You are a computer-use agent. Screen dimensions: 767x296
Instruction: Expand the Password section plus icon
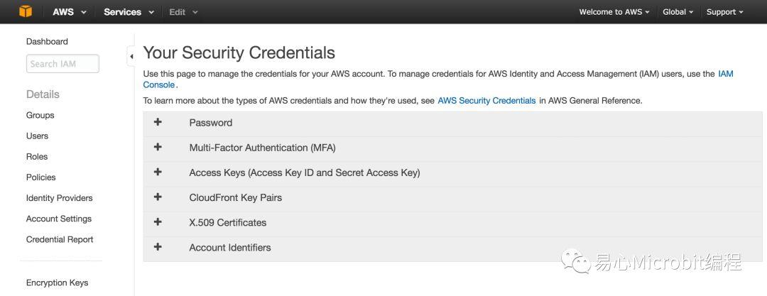coord(158,122)
